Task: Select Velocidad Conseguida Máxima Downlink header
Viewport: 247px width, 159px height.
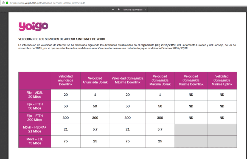Action: pyautogui.click(x=127, y=80)
